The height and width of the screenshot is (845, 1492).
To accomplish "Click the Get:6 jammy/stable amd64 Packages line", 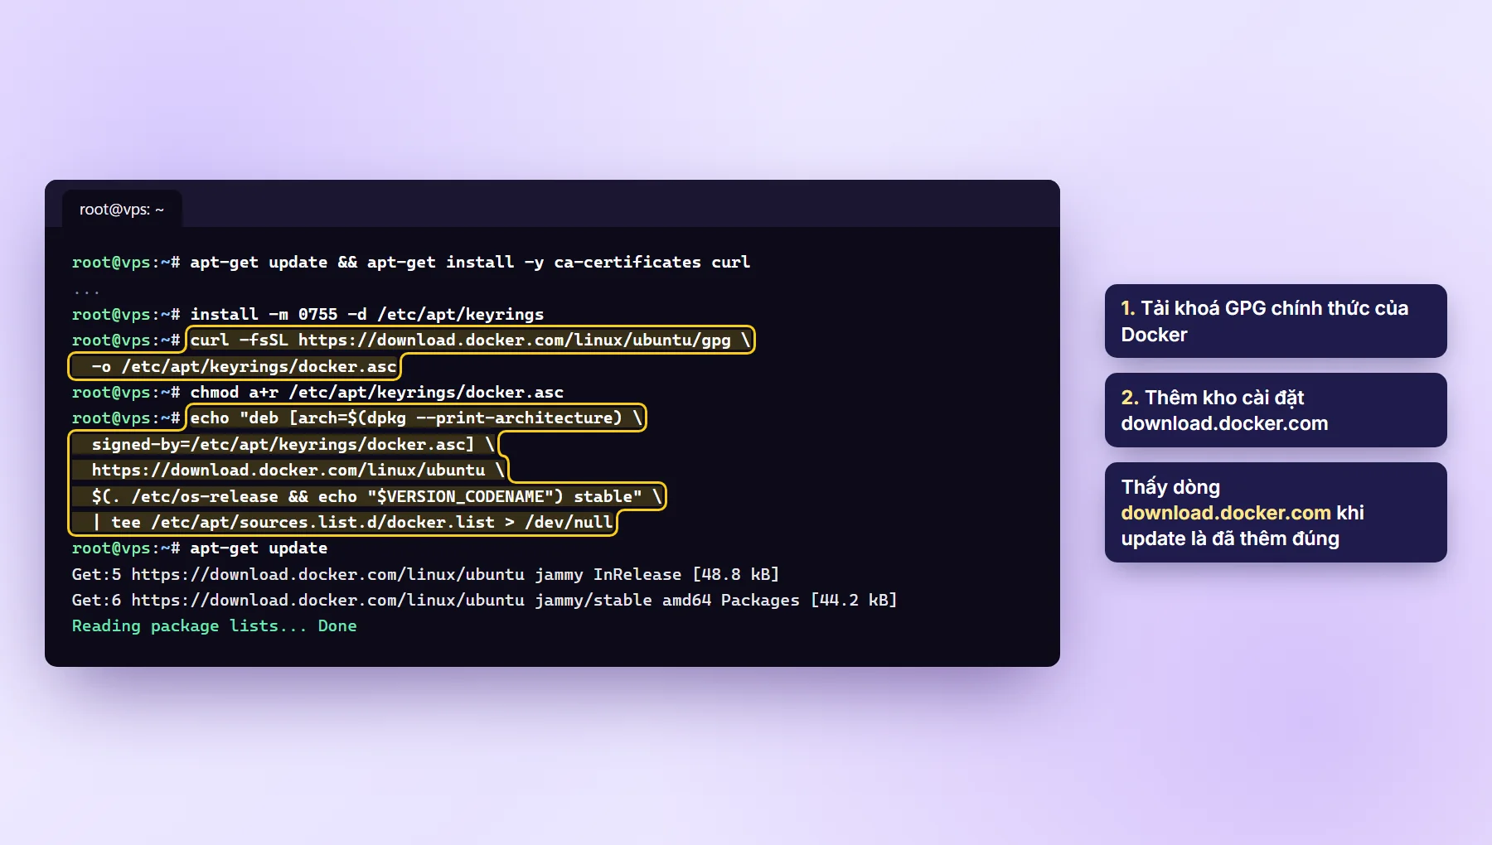I will pyautogui.click(x=484, y=600).
